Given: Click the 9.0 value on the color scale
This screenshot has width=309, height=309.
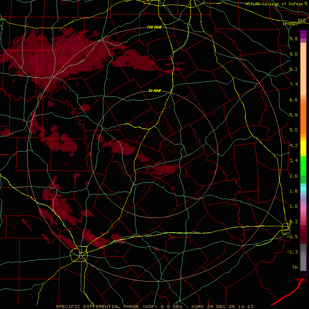Looking at the screenshot, I should (x=294, y=54).
